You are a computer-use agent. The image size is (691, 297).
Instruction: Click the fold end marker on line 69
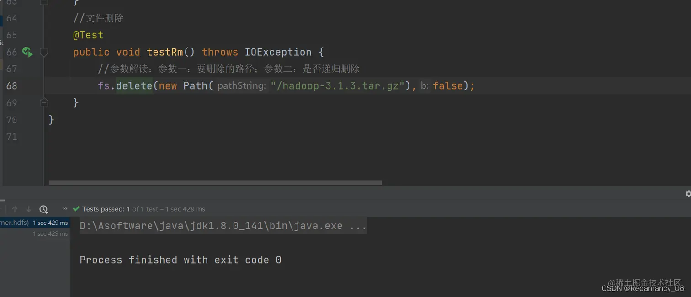pyautogui.click(x=44, y=102)
